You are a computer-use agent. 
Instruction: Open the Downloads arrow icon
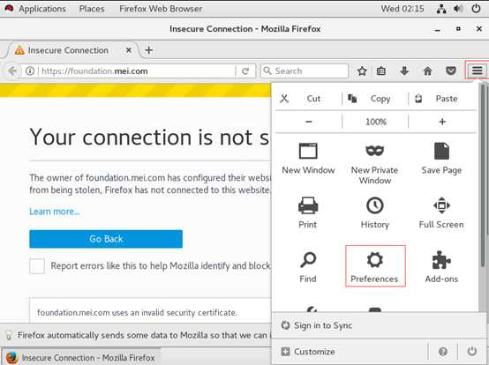coord(404,71)
